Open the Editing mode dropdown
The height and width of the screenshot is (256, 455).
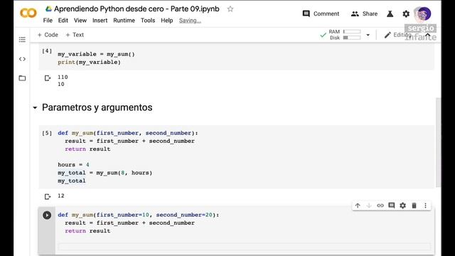pos(398,35)
